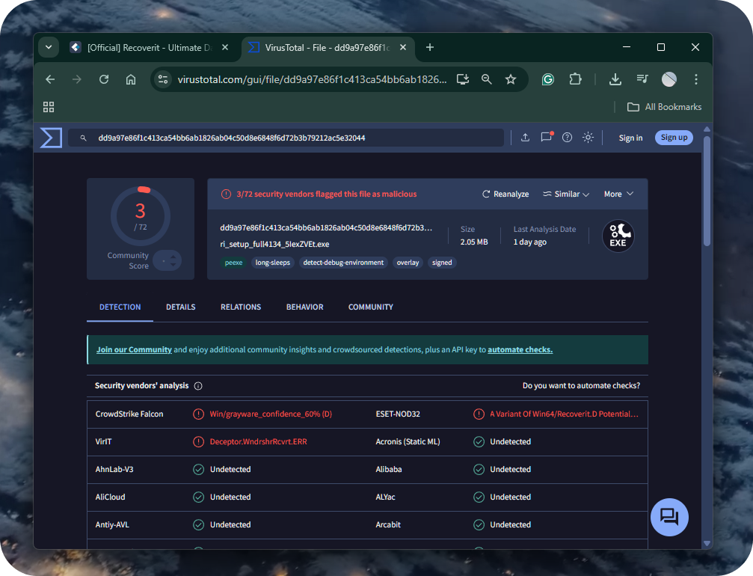The width and height of the screenshot is (753, 576).
Task: Switch to the DETAILS tab
Action: click(x=180, y=307)
